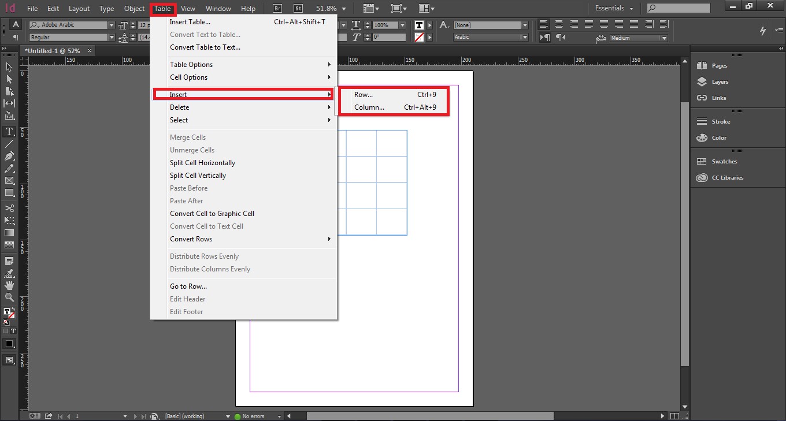The width and height of the screenshot is (786, 421).
Task: Select the Hand tool
Action: pos(9,285)
